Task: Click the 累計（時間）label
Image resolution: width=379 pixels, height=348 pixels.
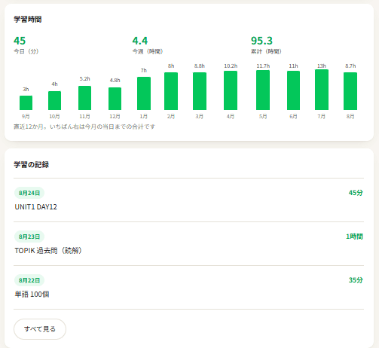Action: click(x=266, y=51)
